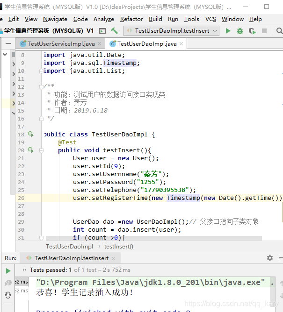283x312 pixels.
Task: Build project with green hammer icon
Action: point(115,31)
